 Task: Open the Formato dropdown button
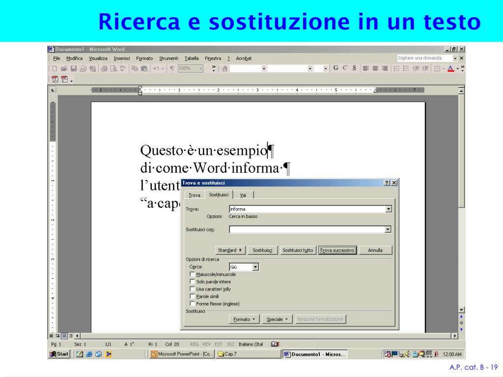point(244,319)
